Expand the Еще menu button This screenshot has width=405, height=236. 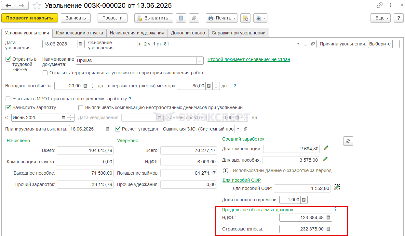381,18
